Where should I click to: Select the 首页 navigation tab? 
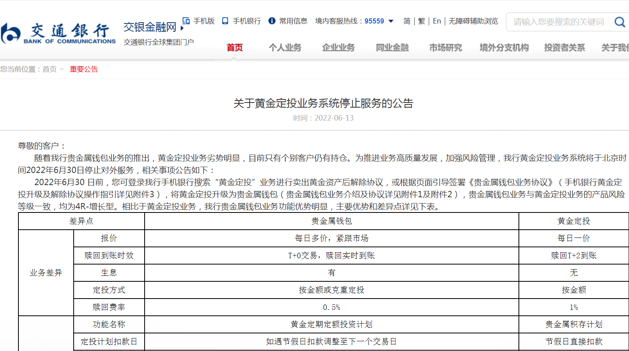pyautogui.click(x=234, y=48)
